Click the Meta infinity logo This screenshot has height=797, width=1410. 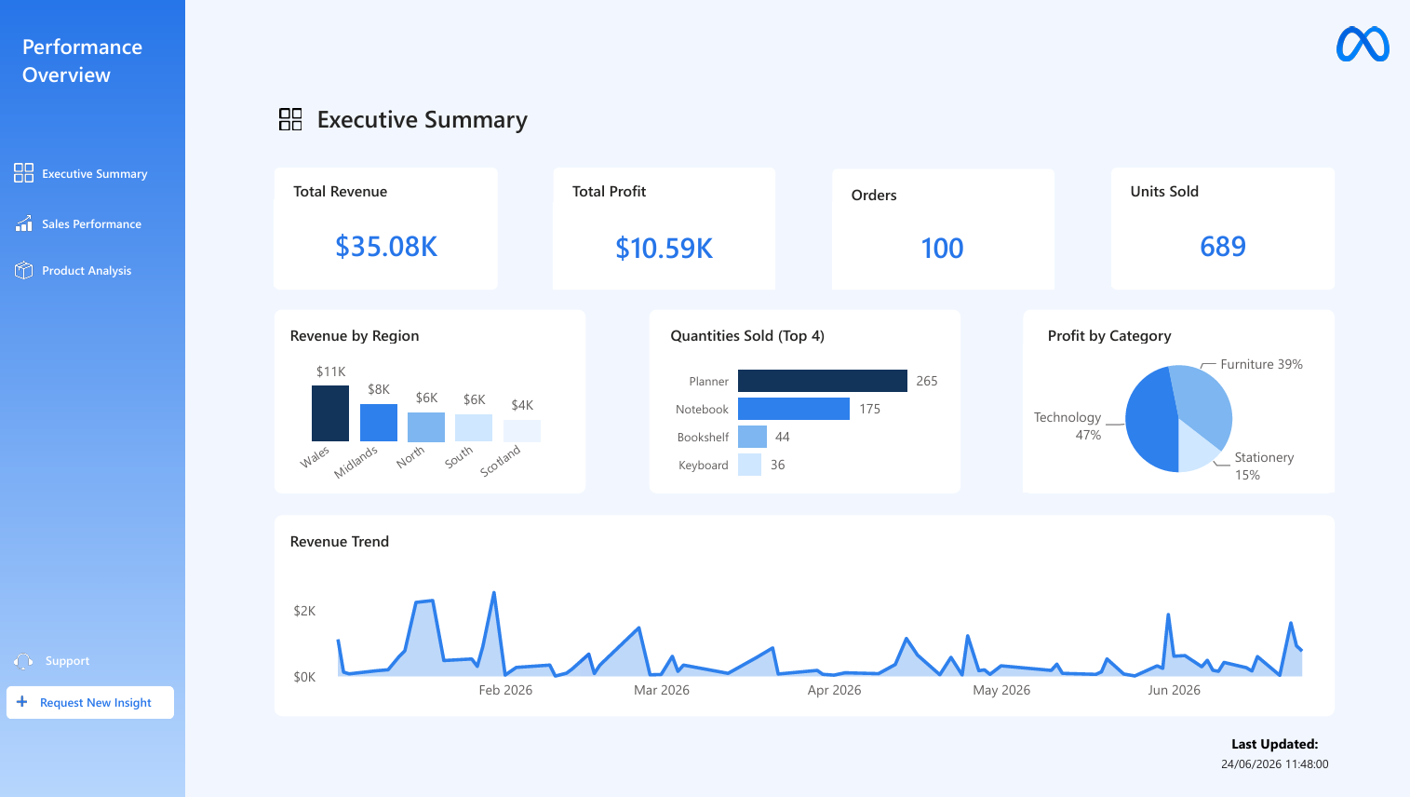pos(1363,44)
